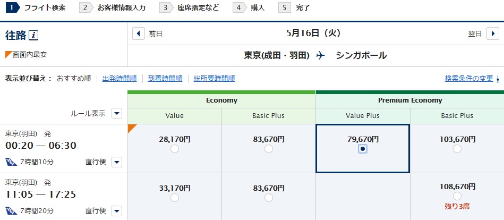Click step 4 購入

[x=249, y=8]
